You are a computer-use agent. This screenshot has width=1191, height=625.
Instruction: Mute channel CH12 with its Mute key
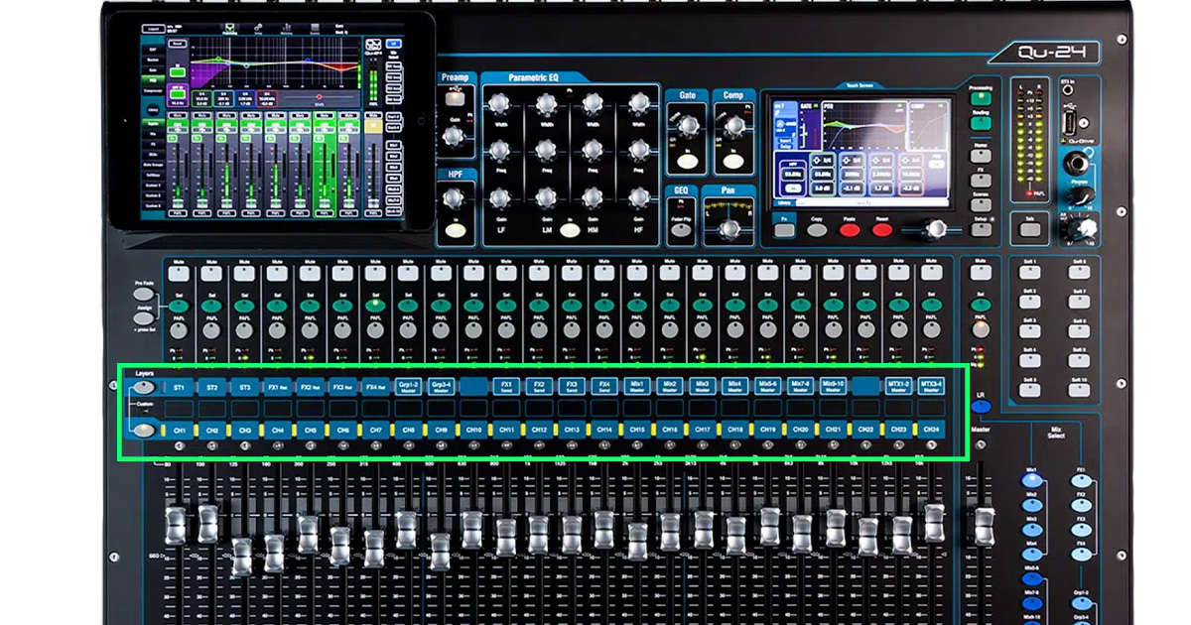point(537,274)
